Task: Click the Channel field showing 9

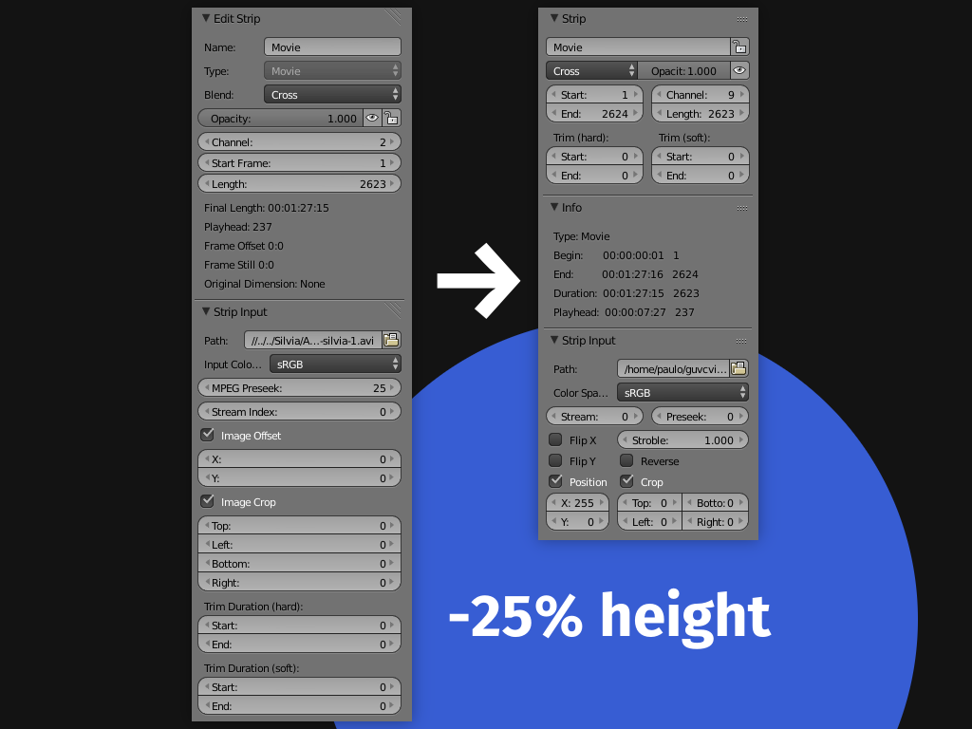Action: pos(701,94)
